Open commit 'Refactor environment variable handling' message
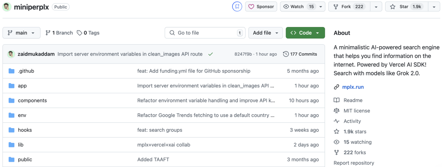442x167 pixels. 206,100
